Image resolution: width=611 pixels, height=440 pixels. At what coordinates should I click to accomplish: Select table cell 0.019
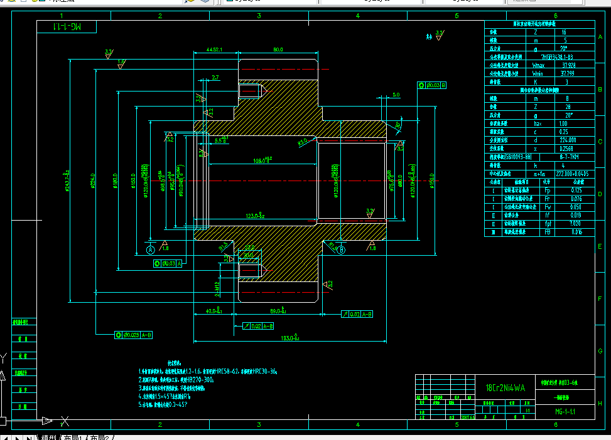[x=576, y=215]
